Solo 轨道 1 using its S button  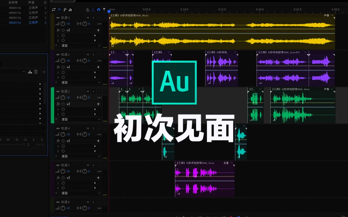pos(94,91)
